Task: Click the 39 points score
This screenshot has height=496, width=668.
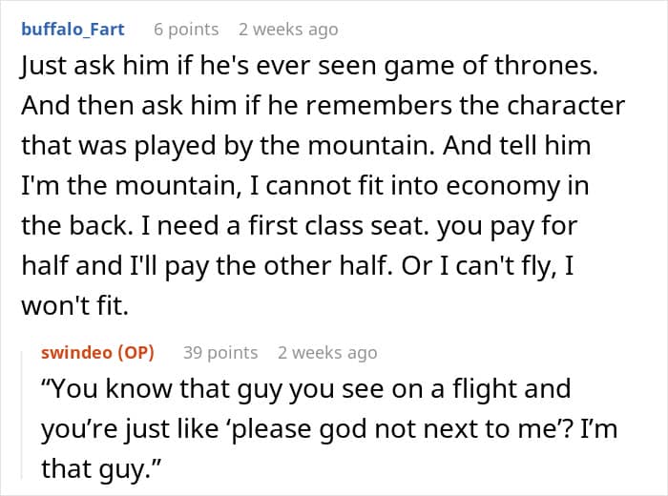Action: point(220,353)
